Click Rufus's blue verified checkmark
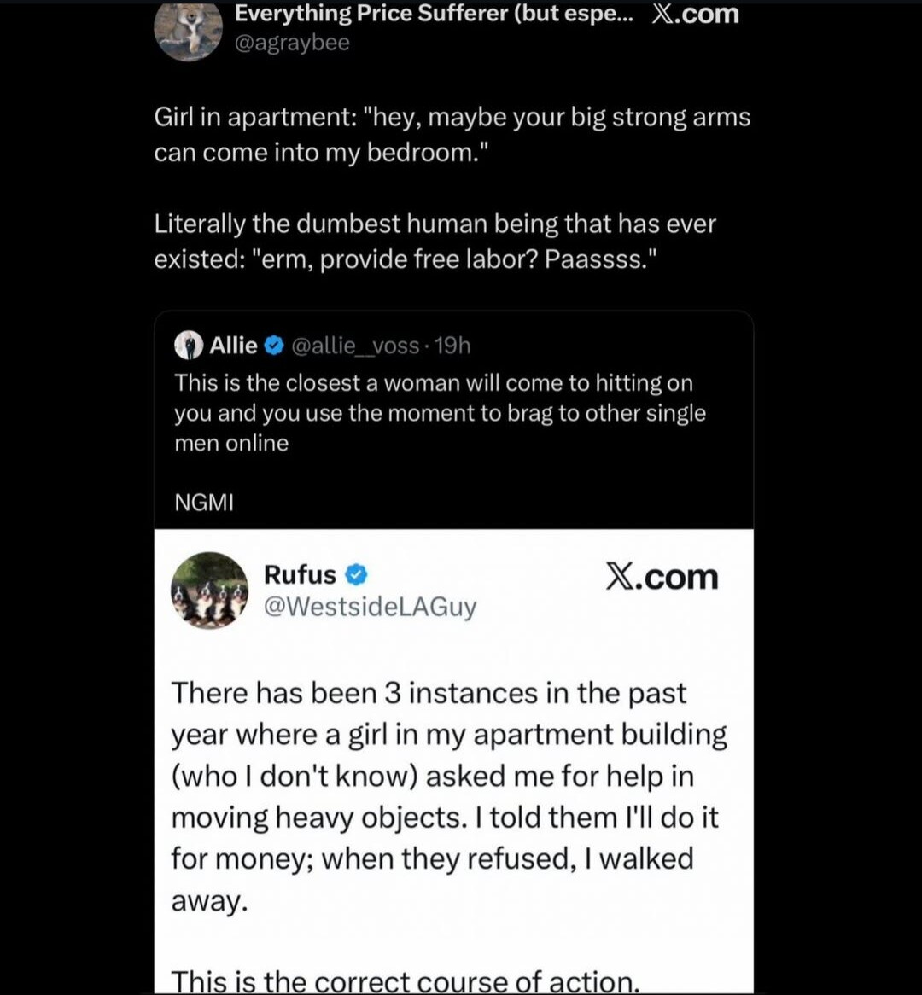922x995 pixels. click(x=356, y=574)
